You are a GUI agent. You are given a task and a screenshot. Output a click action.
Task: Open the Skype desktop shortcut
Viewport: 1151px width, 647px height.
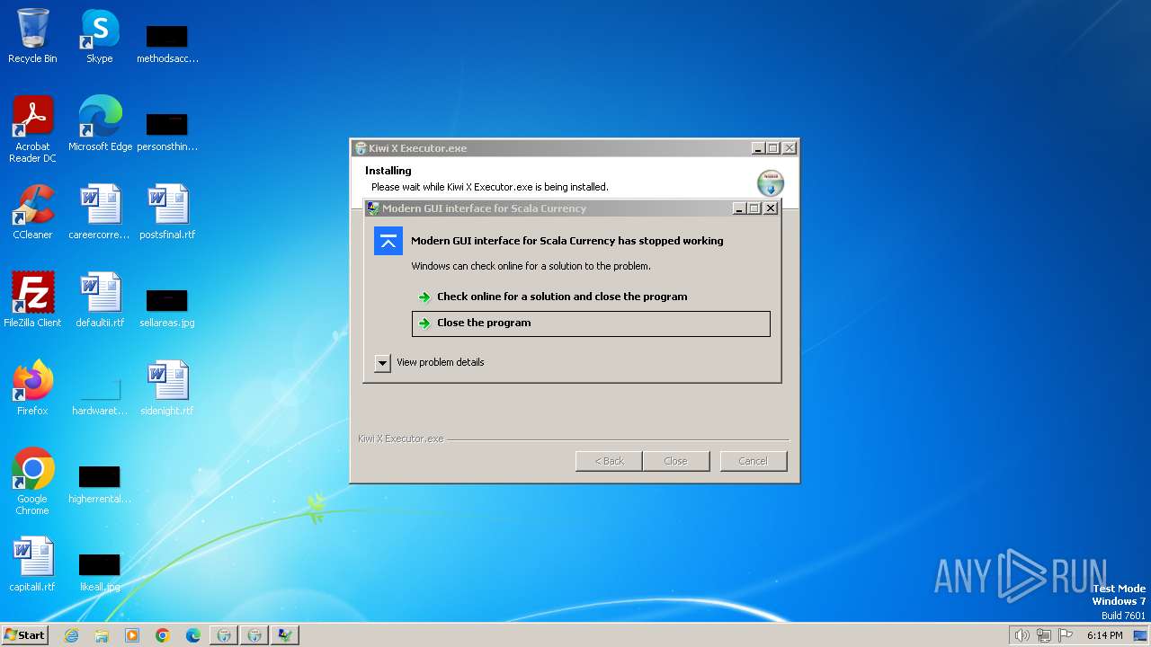pos(100,36)
